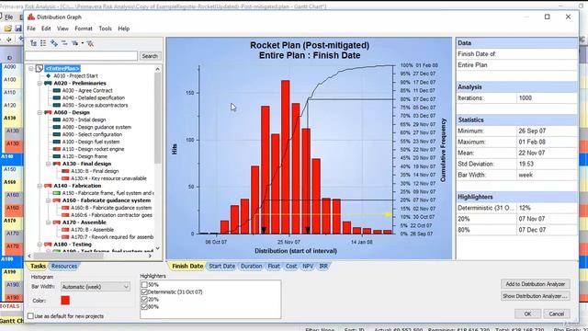Click the task search input field
This screenshot has height=331, width=588.
click(x=82, y=56)
